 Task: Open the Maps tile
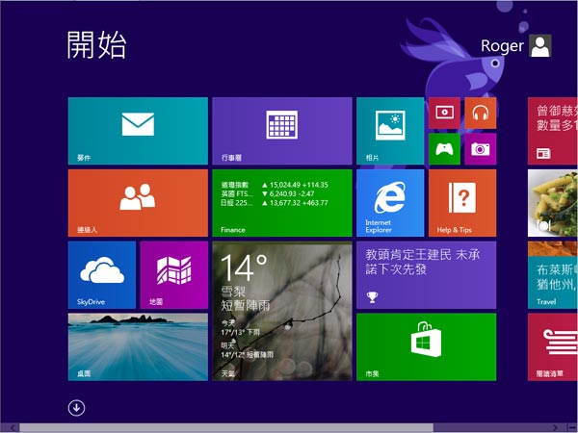pos(174,275)
